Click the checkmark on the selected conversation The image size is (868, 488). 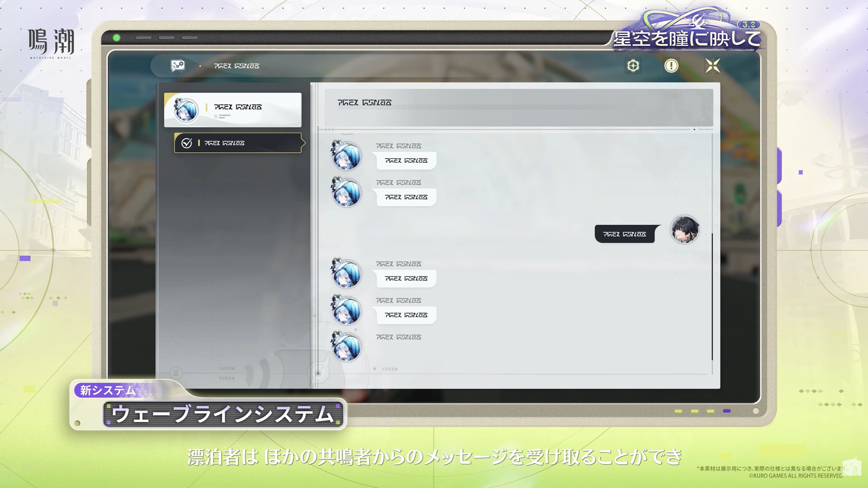pyautogui.click(x=186, y=143)
